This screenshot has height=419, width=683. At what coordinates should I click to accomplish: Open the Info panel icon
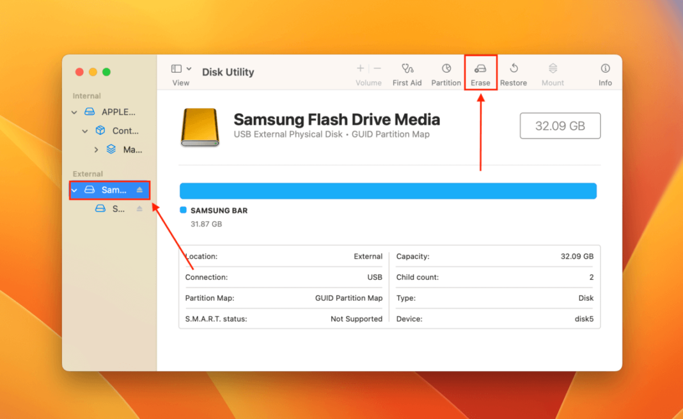tap(605, 69)
